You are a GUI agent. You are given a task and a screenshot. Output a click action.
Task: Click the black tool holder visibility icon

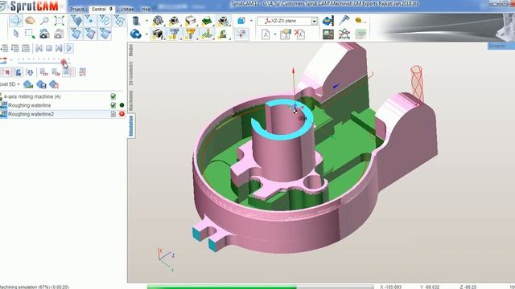[x=158, y=34]
